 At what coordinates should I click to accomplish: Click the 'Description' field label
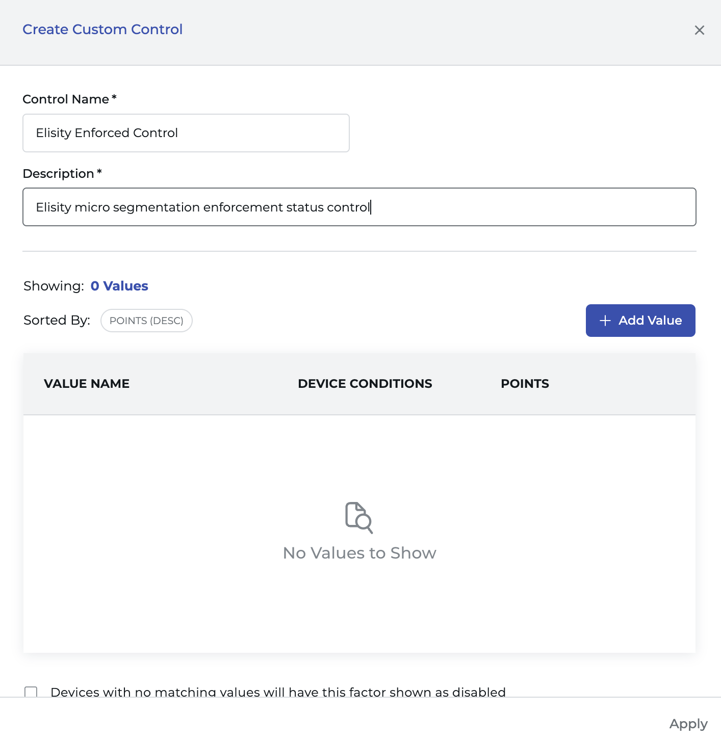point(59,174)
